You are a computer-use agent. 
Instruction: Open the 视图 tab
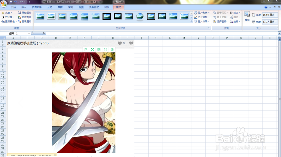pyautogui.click(x=81, y=7)
